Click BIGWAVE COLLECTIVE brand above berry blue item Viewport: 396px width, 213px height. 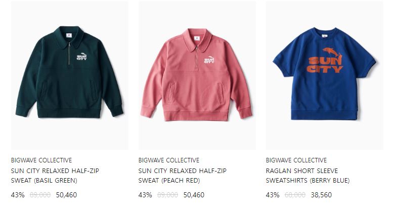[x=296, y=160]
